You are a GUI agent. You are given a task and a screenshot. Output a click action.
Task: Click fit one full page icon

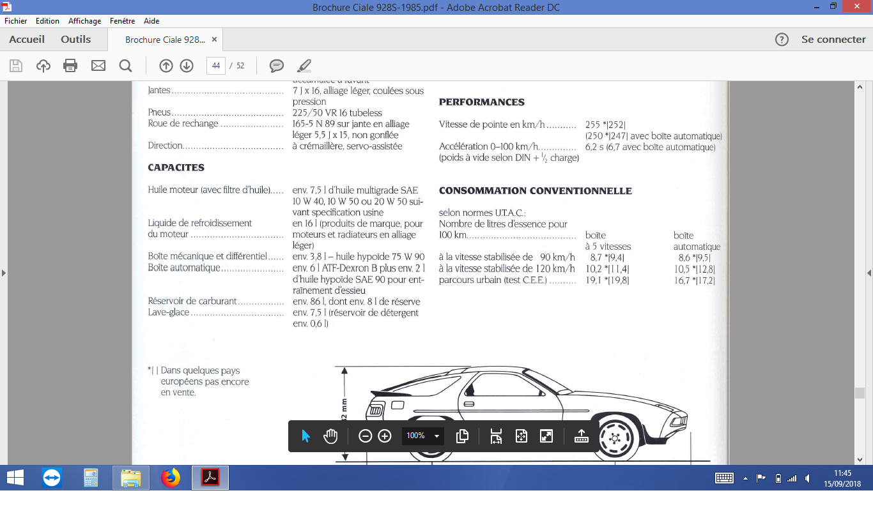click(x=521, y=436)
